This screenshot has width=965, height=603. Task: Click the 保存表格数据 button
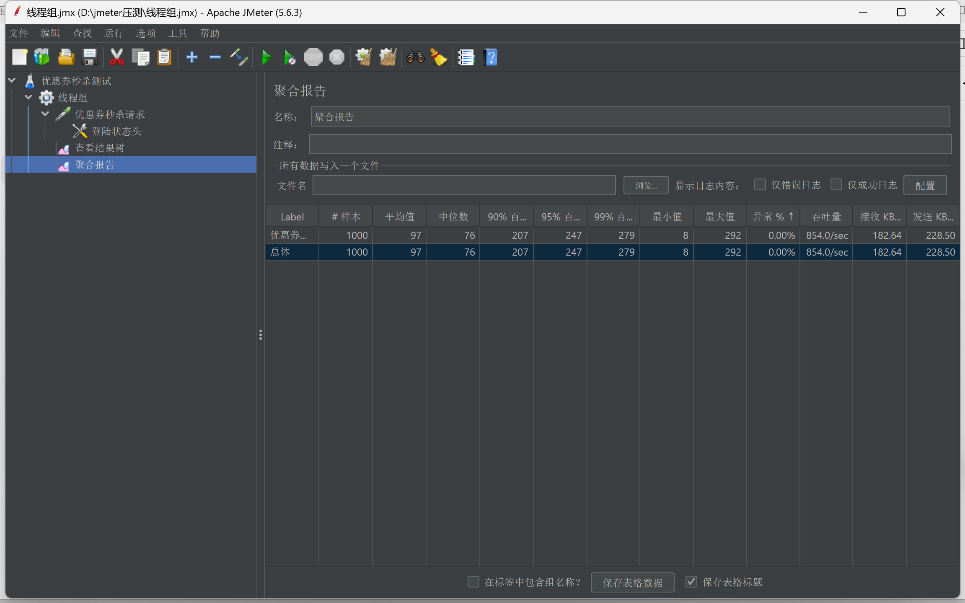pyautogui.click(x=632, y=582)
